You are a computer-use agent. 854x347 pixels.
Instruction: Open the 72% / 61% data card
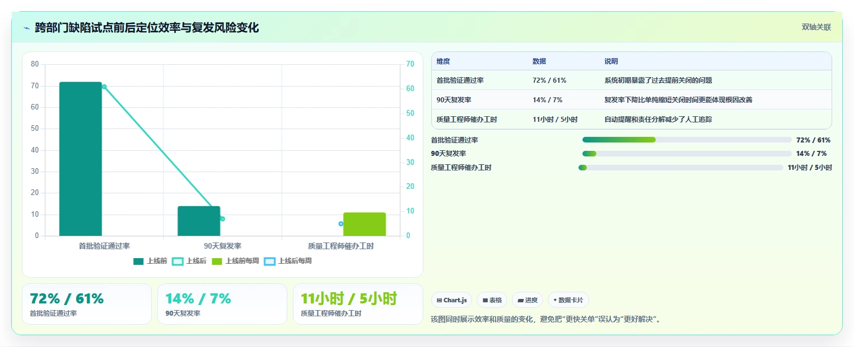[x=87, y=304]
